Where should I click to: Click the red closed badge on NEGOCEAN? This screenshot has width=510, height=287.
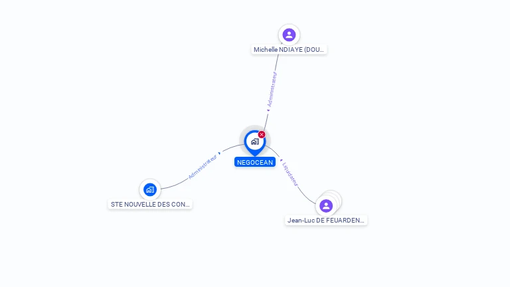[x=262, y=134]
